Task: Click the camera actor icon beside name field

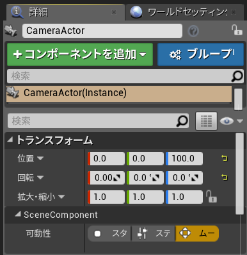Action: pos(11,31)
